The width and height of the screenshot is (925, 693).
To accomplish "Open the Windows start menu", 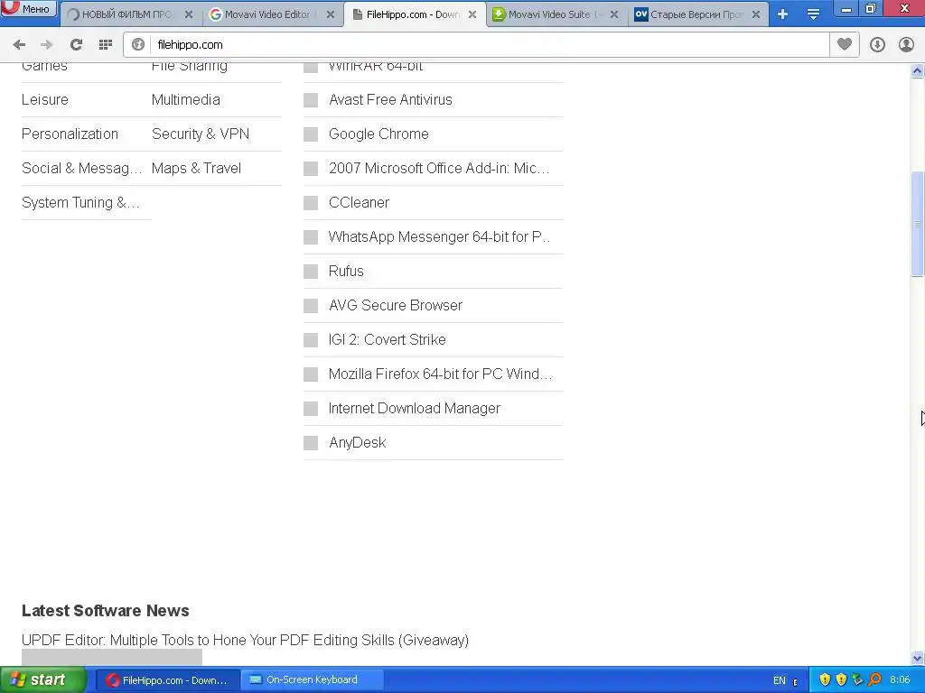I will pos(43,680).
